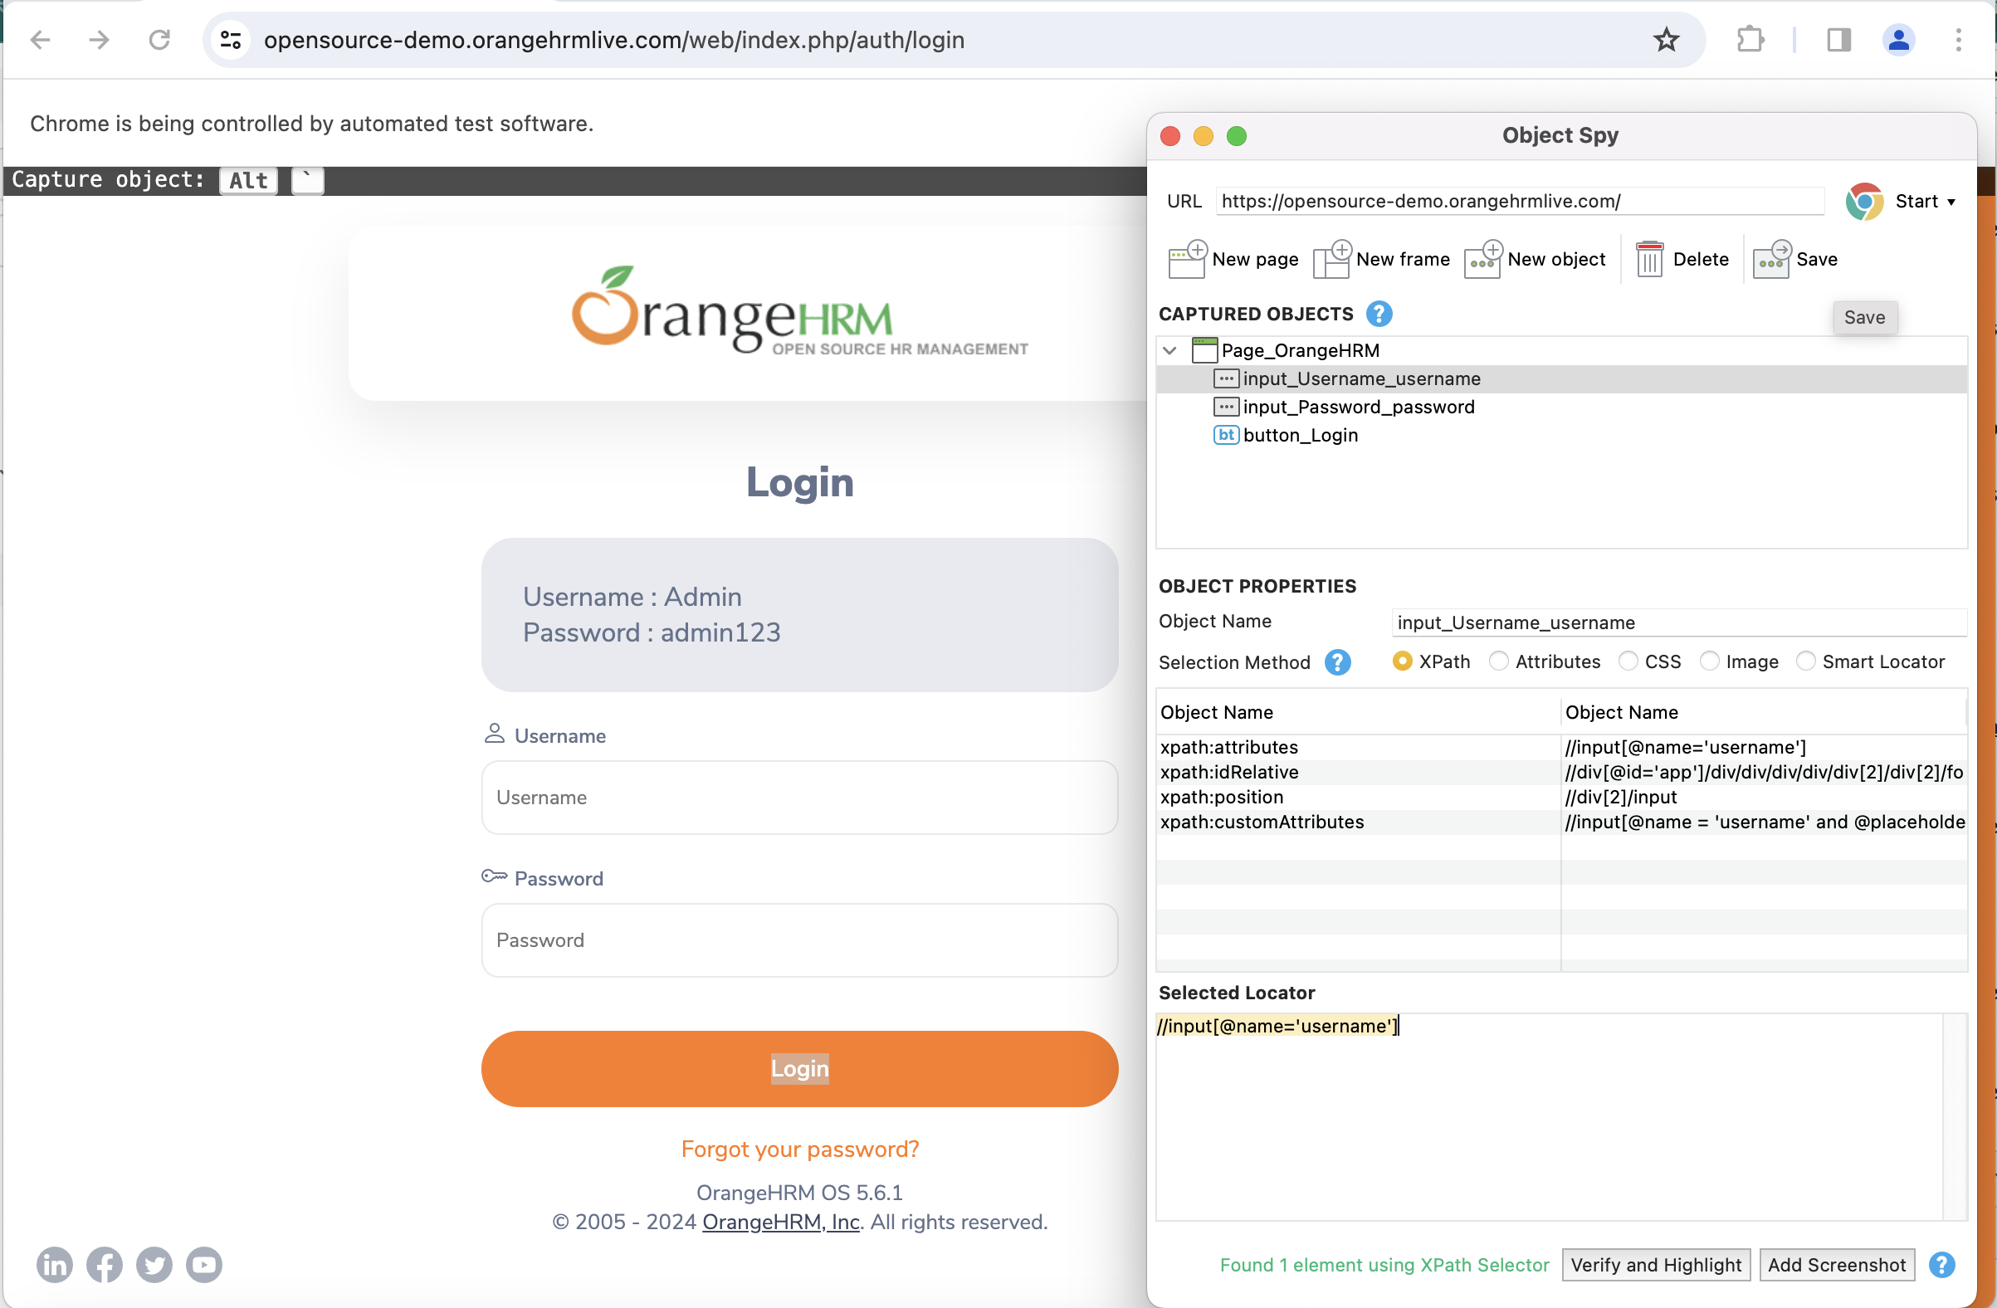
Task: Click the Chrome browser icon beside Start
Action: coord(1863,202)
